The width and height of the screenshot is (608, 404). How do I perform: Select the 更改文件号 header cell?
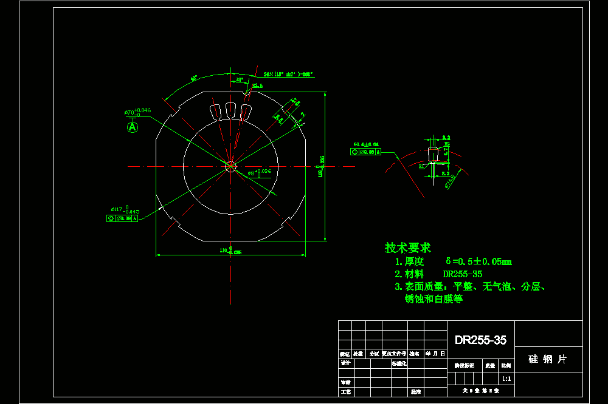[x=395, y=354]
